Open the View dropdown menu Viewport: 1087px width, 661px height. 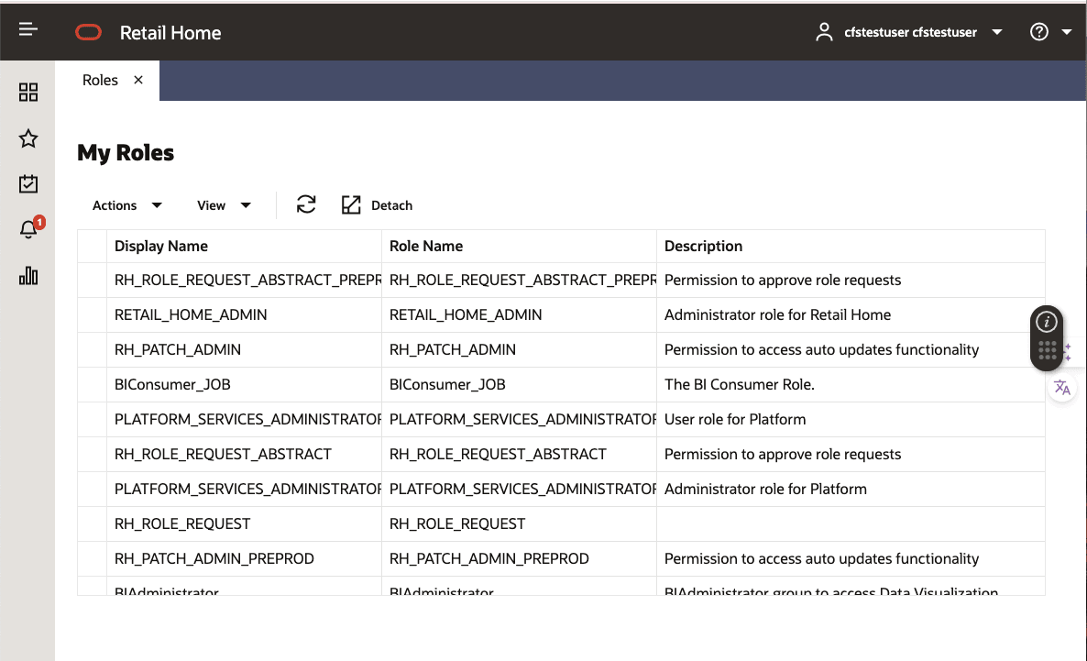click(224, 205)
